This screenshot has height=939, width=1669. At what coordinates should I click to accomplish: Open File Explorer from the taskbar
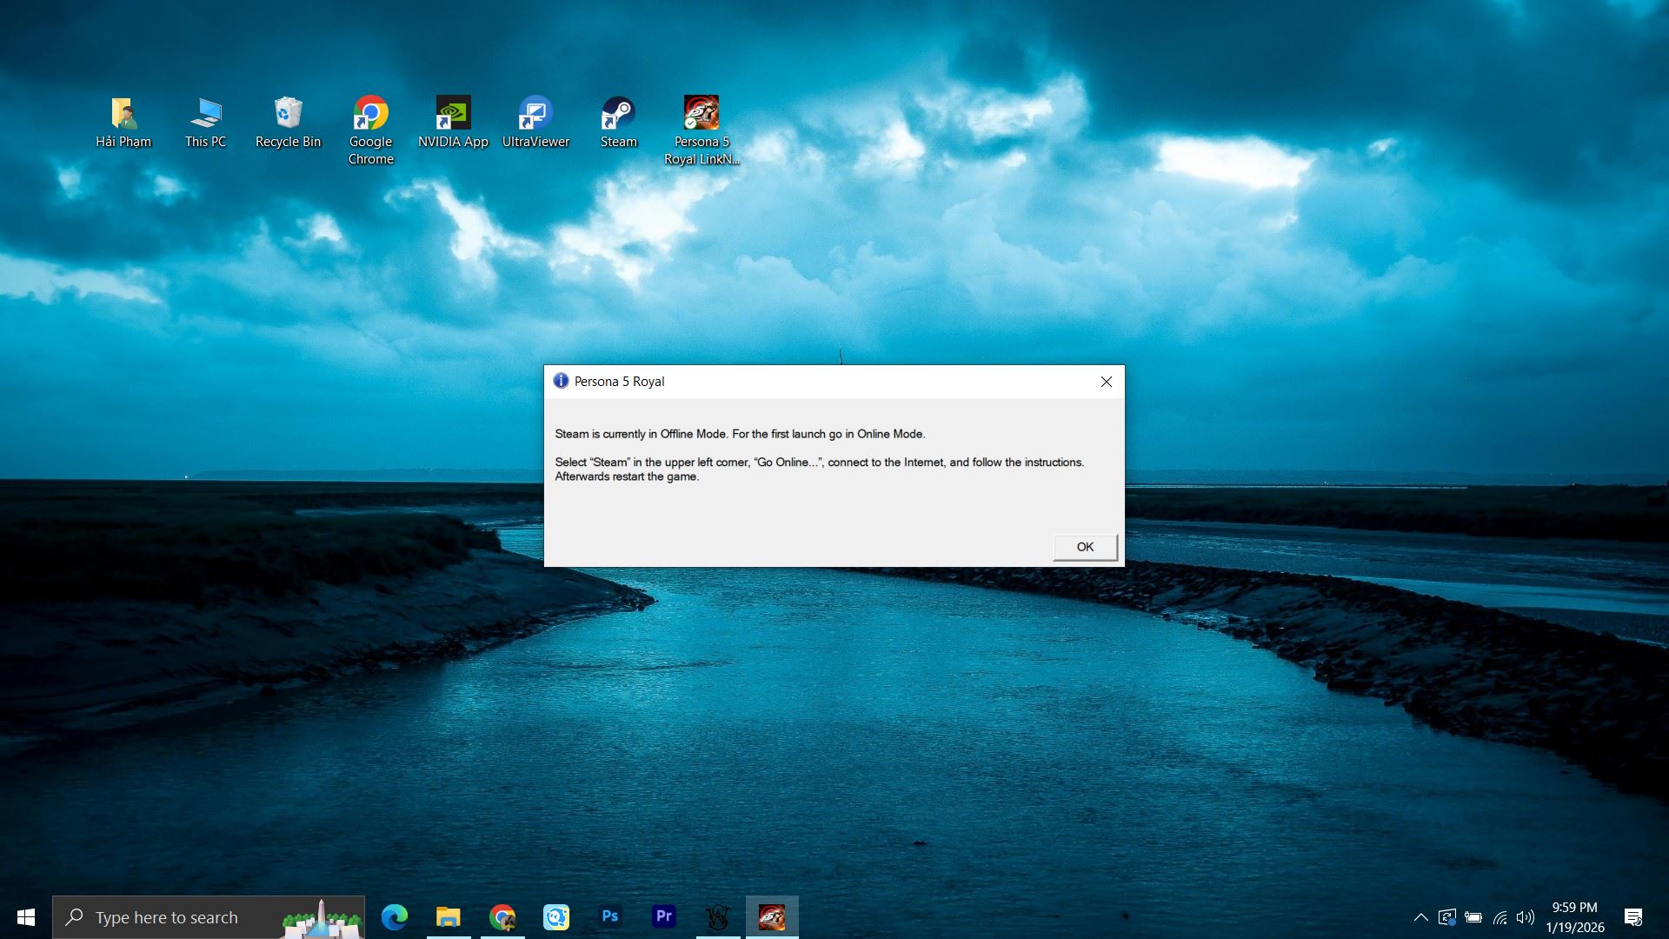449,916
